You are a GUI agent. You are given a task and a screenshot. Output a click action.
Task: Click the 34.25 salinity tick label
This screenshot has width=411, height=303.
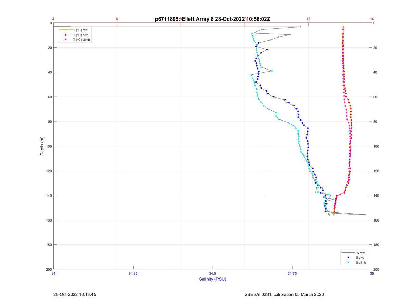coord(133,273)
